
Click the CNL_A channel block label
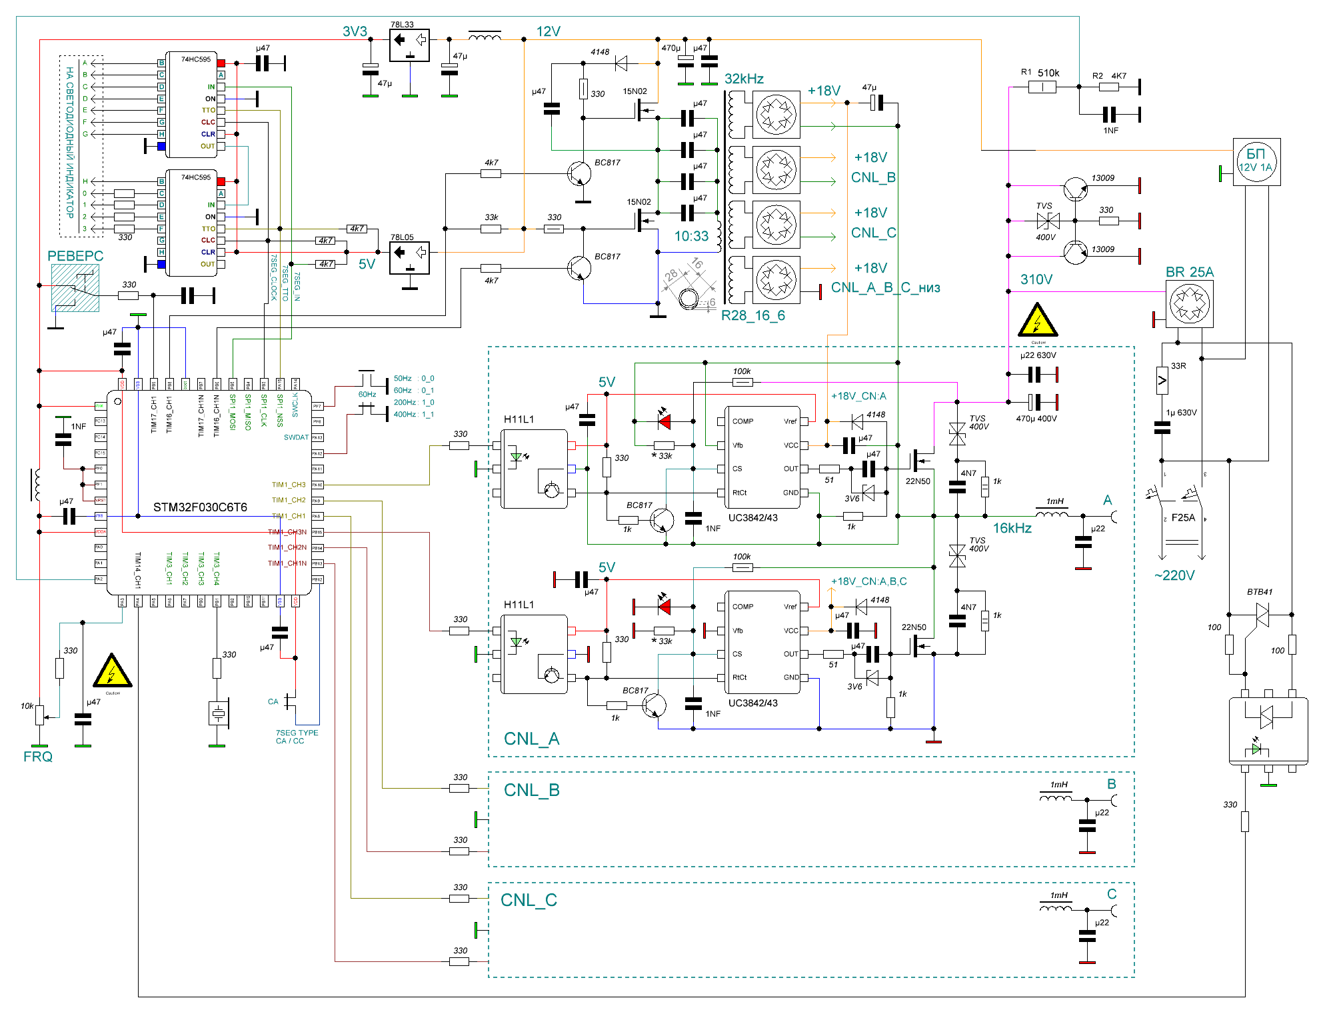click(x=531, y=739)
